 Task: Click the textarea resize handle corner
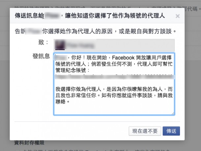tap(173, 113)
